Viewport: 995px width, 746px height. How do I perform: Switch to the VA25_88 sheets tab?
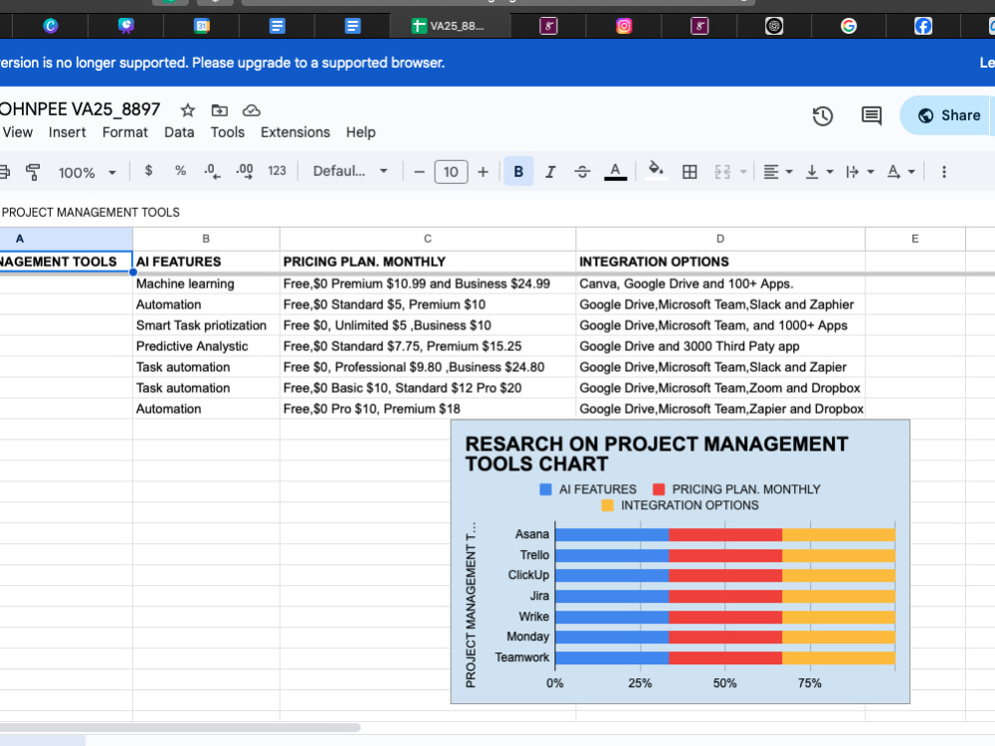[450, 26]
